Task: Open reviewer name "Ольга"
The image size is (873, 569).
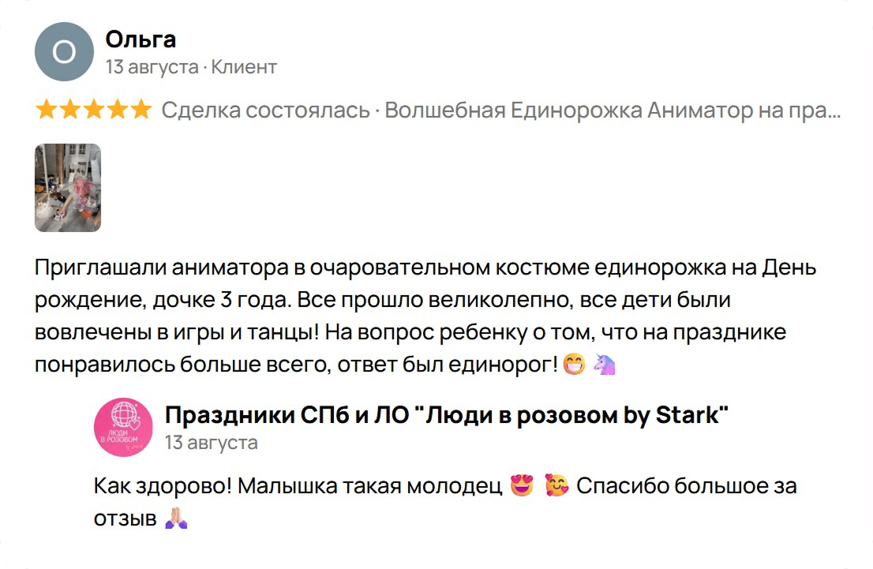Action: [141, 39]
